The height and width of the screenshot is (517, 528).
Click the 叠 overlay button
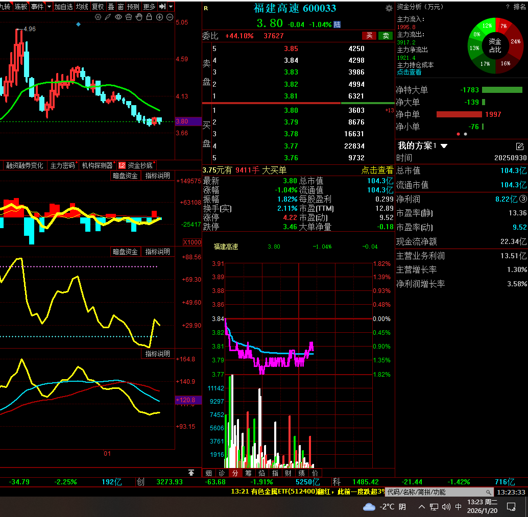[111, 7]
